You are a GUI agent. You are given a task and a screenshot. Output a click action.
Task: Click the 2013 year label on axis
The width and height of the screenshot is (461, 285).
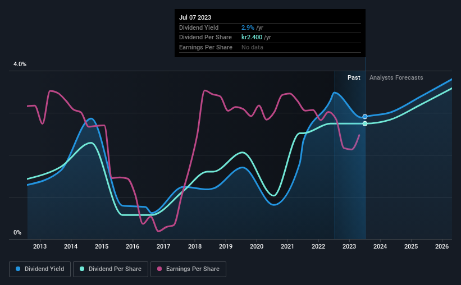pyautogui.click(x=40, y=246)
